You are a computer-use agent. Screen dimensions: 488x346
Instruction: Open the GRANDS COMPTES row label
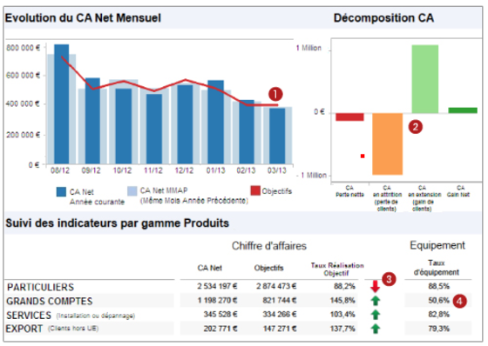coord(50,301)
